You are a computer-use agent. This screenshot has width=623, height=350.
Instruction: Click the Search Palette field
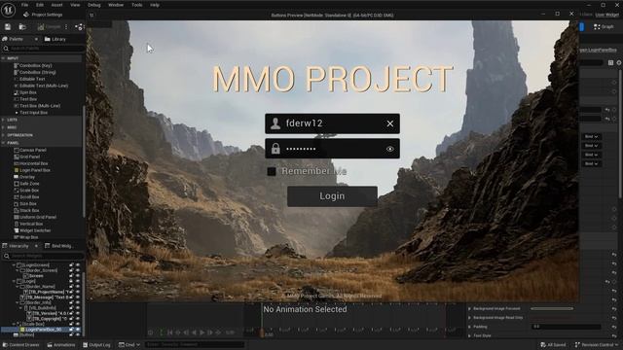[43, 49]
